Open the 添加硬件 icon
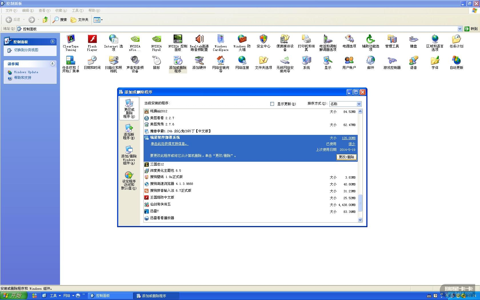 [199, 63]
